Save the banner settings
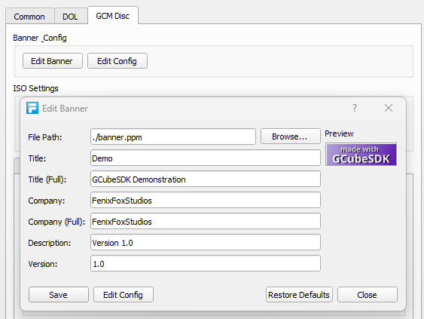424x319 pixels. tap(59, 295)
